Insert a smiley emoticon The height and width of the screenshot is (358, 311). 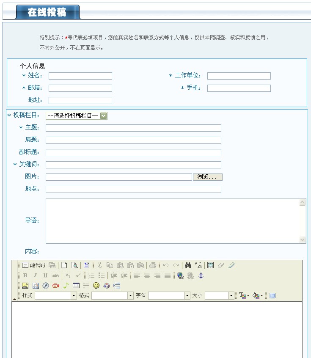(x=96, y=286)
